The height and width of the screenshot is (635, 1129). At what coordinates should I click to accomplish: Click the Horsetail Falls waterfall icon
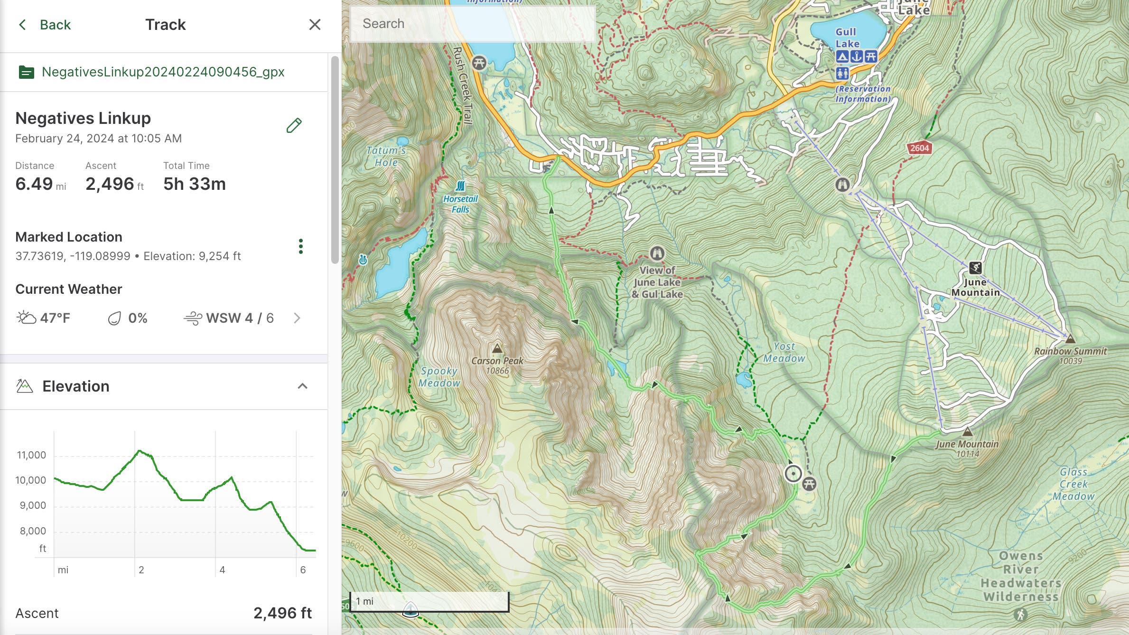pos(460,186)
